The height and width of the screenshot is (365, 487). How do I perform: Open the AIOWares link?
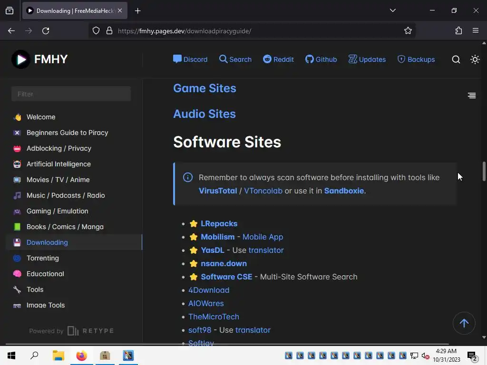click(206, 304)
